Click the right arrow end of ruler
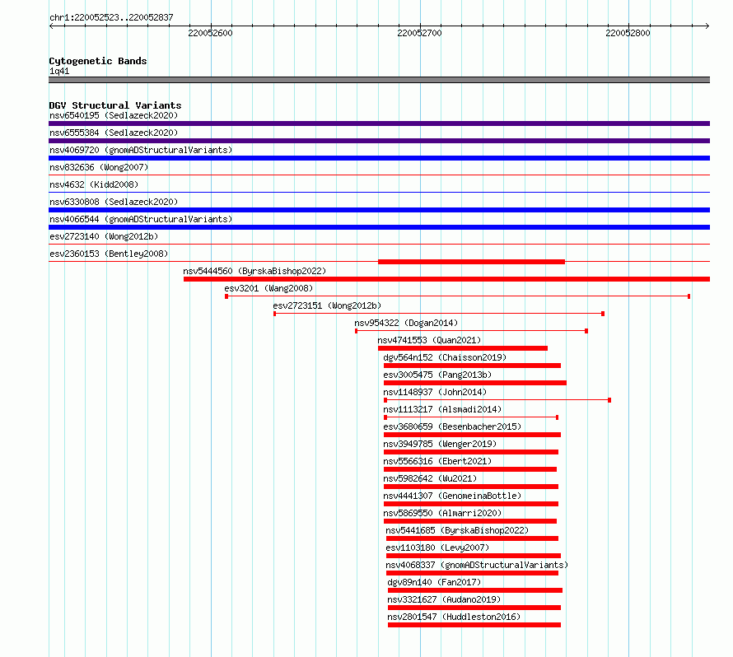The width and height of the screenshot is (733, 657). click(x=707, y=26)
